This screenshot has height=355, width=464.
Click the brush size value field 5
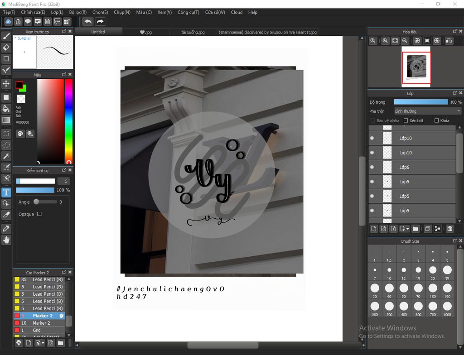click(63, 181)
